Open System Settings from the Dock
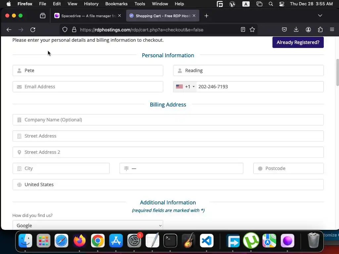 coord(134,241)
